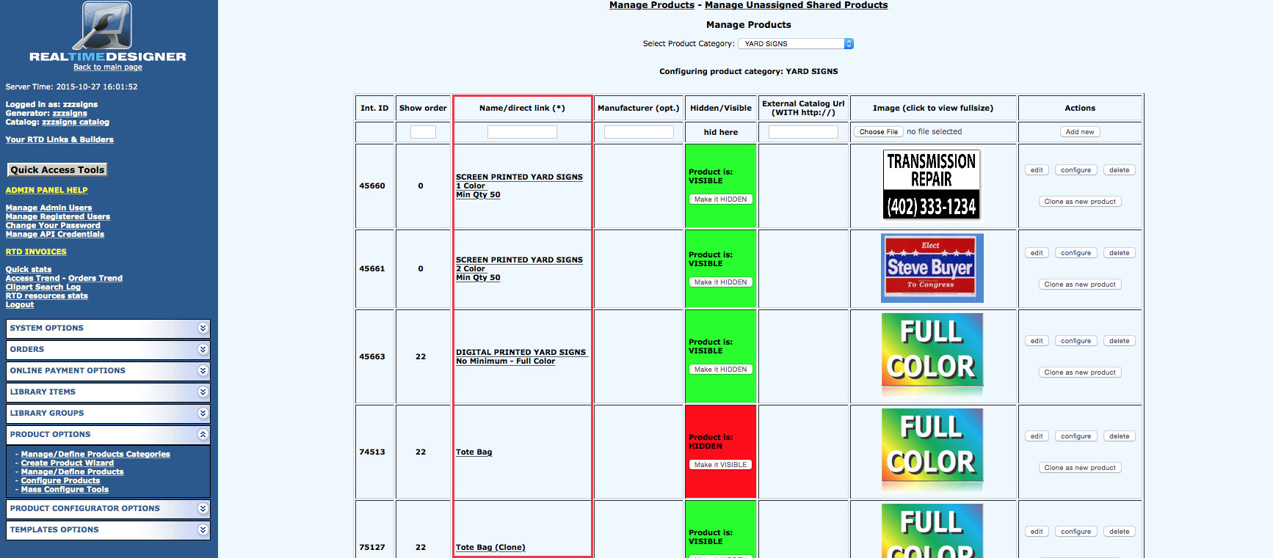The width and height of the screenshot is (1273, 558).
Task: Expand TEMPLATES OPTIONS chevron
Action: (x=203, y=530)
